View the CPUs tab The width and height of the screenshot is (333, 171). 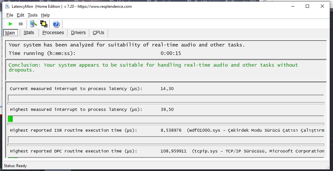(98, 33)
